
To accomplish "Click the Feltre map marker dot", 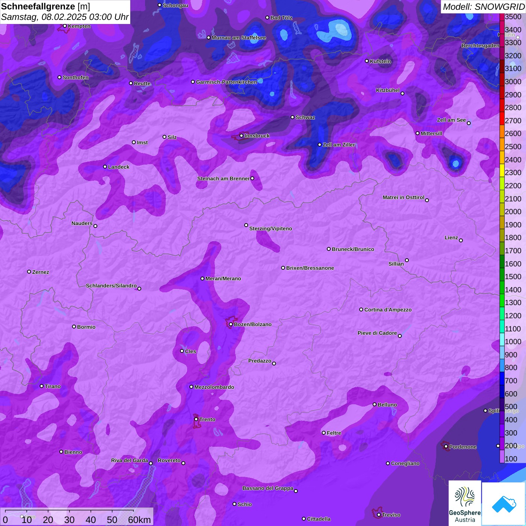I will [x=323, y=433].
